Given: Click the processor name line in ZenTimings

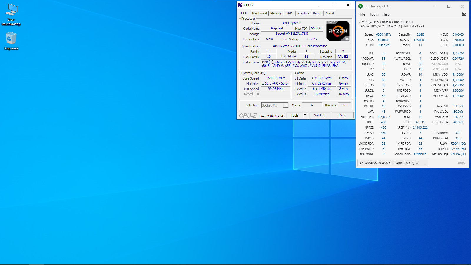Looking at the screenshot, I should click(386, 22).
